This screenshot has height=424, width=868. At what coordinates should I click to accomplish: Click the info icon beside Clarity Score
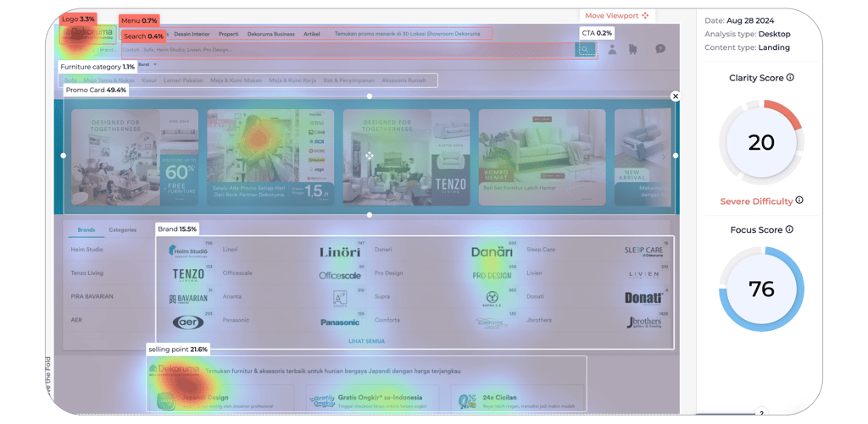790,77
